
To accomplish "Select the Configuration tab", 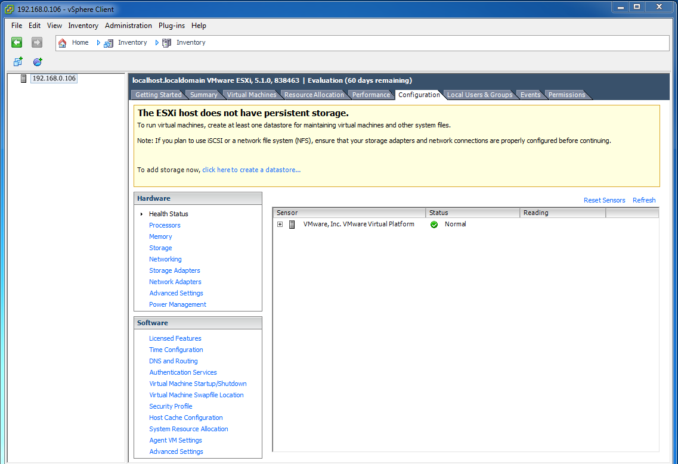I will tap(419, 95).
